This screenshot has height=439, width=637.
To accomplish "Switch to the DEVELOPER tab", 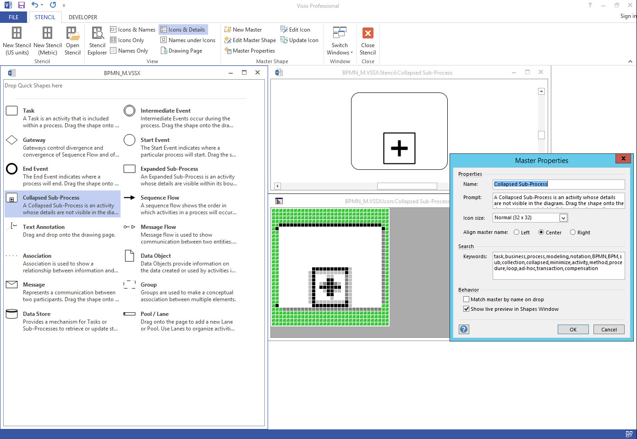I will click(83, 17).
